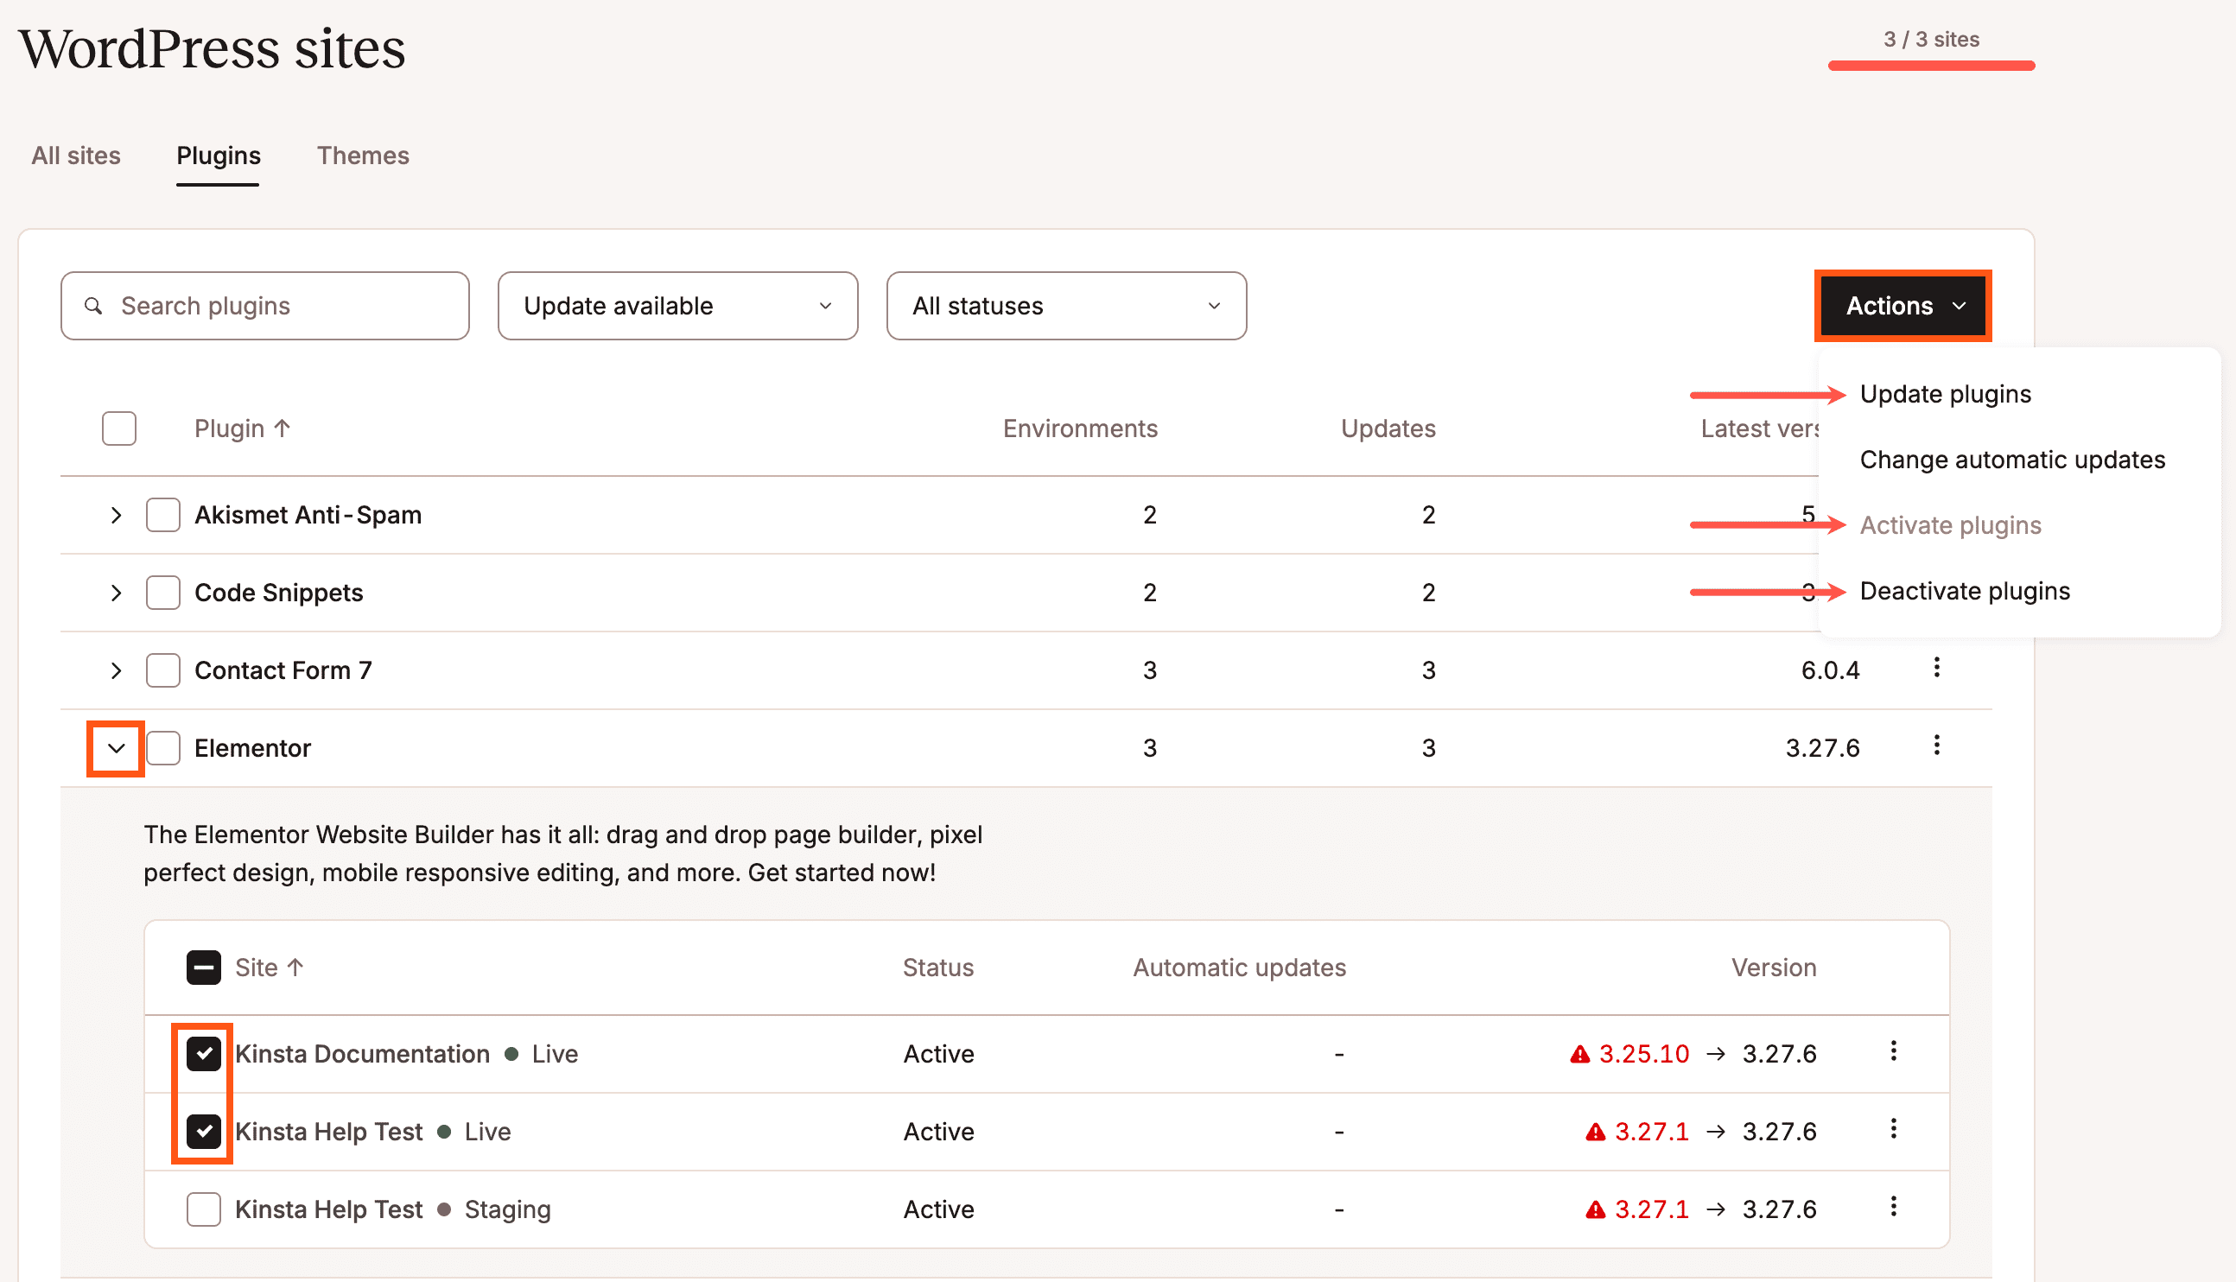Viewport: 2236px width, 1282px height.
Task: Check the Elementor plugin checkbox
Action: 162,747
